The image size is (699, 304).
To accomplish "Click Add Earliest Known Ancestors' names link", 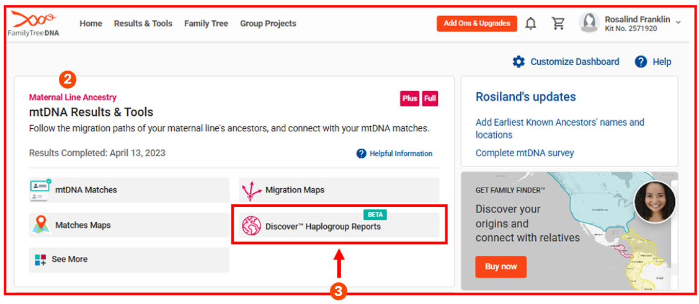I will (x=559, y=128).
